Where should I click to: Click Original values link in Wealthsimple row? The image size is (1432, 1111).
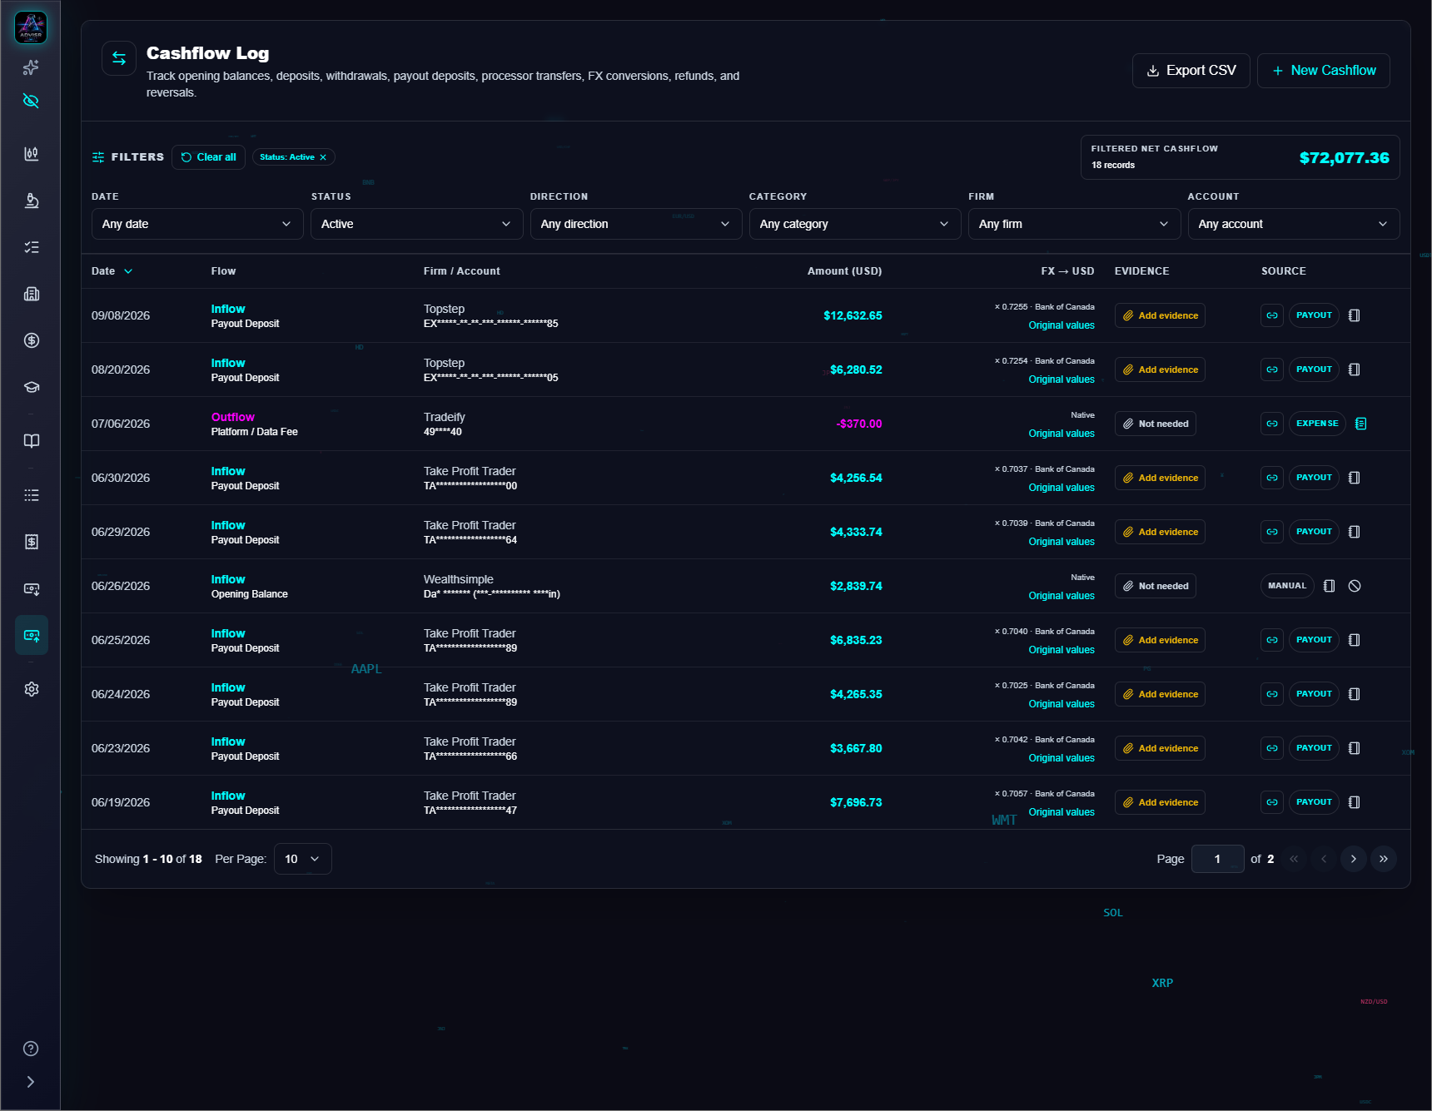point(1062,596)
